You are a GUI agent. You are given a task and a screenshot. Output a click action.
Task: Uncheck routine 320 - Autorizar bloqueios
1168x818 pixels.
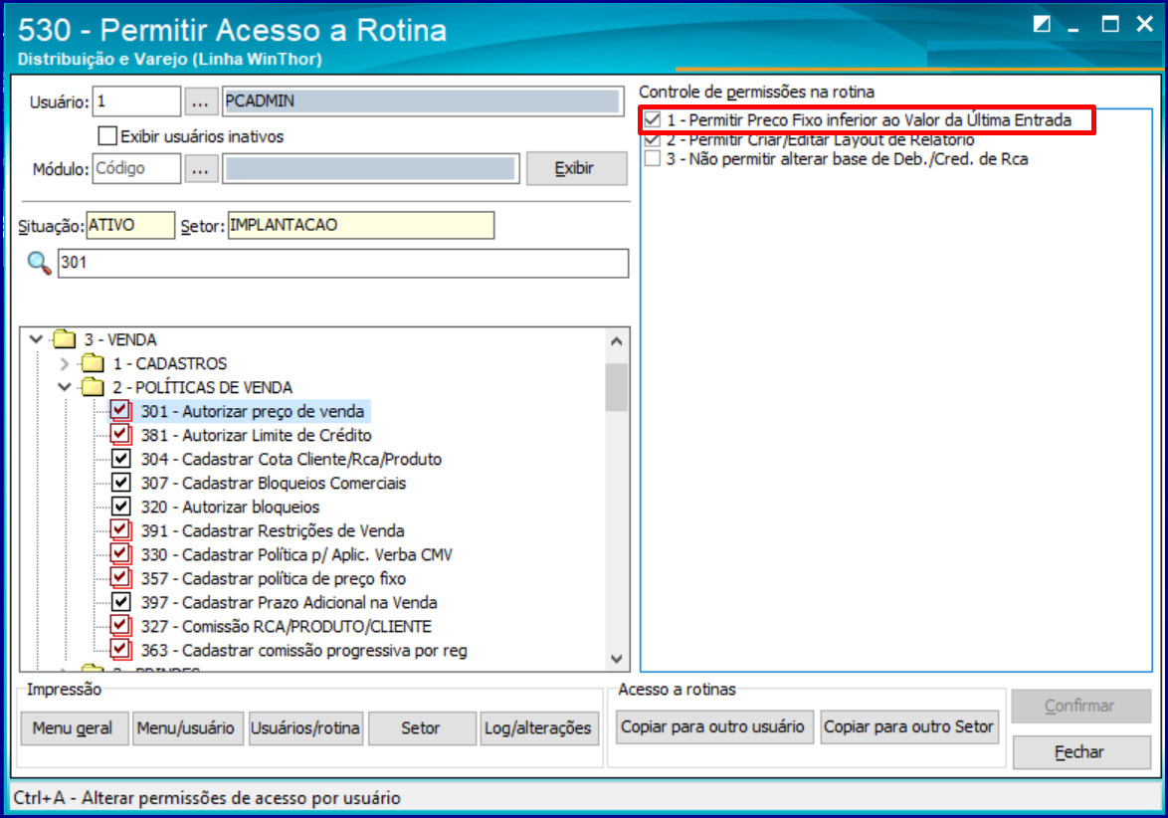(x=120, y=506)
